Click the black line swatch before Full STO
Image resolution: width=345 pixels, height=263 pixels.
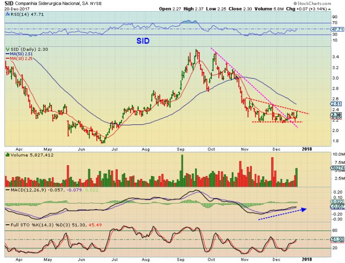[8, 225]
